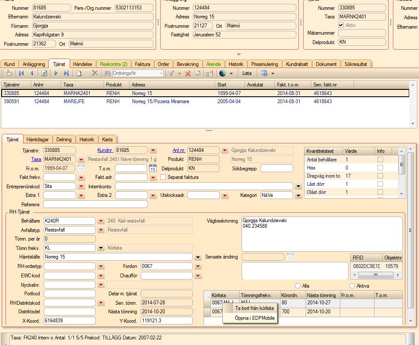Open the Karta sub-tab

[x=107, y=140]
